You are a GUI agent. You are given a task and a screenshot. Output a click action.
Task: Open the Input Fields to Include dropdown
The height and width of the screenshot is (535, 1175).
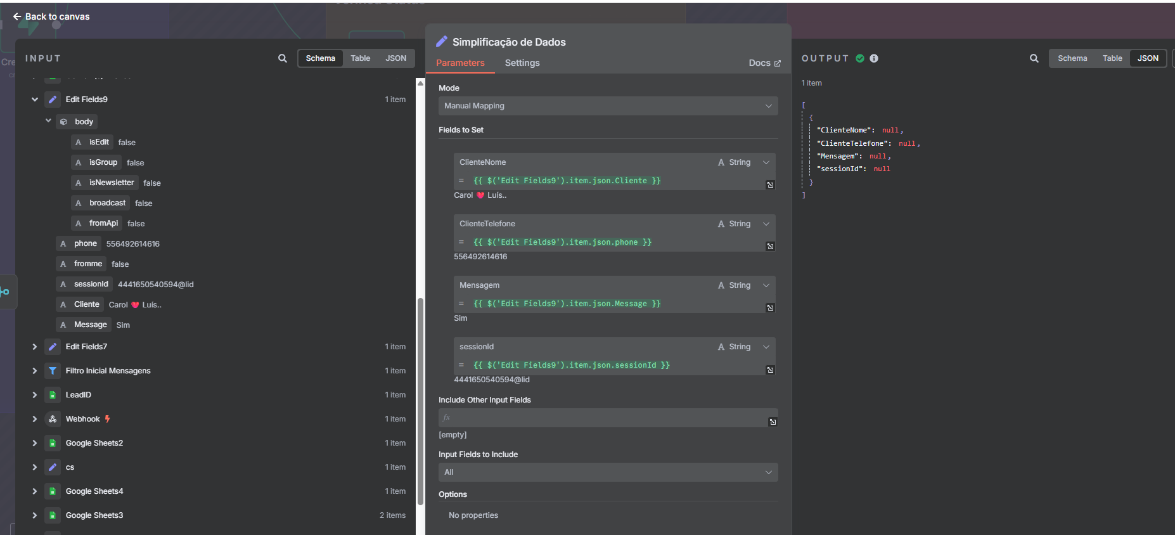[607, 472]
